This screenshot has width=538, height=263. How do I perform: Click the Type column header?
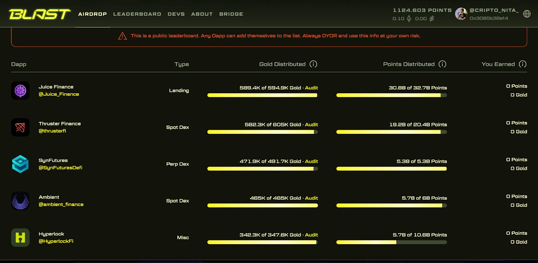[x=182, y=64]
